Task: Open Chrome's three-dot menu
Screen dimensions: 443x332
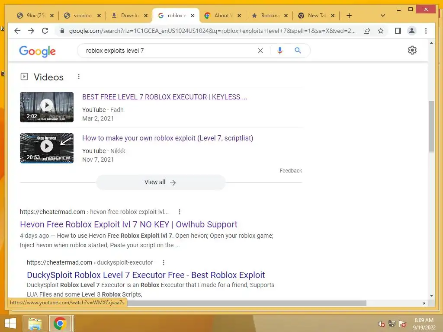Action: (x=426, y=31)
